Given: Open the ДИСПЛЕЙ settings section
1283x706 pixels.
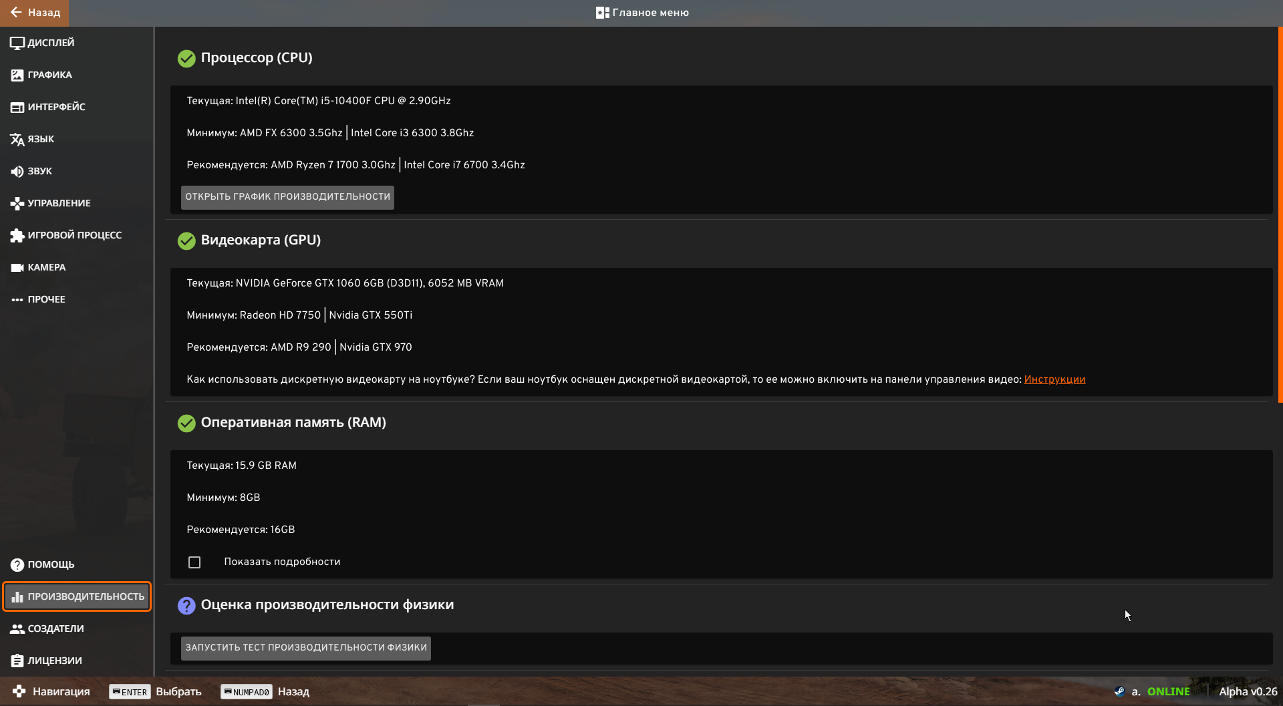Looking at the screenshot, I should (x=77, y=43).
